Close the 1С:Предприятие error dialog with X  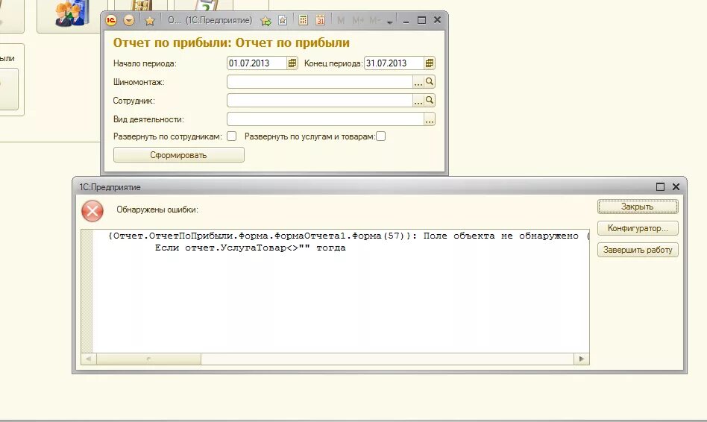point(676,186)
